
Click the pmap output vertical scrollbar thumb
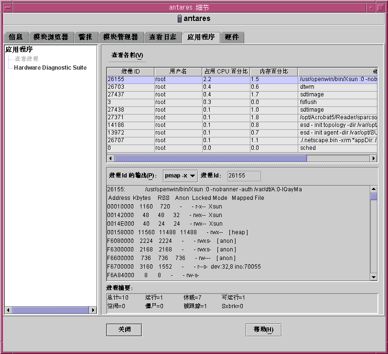point(374,197)
